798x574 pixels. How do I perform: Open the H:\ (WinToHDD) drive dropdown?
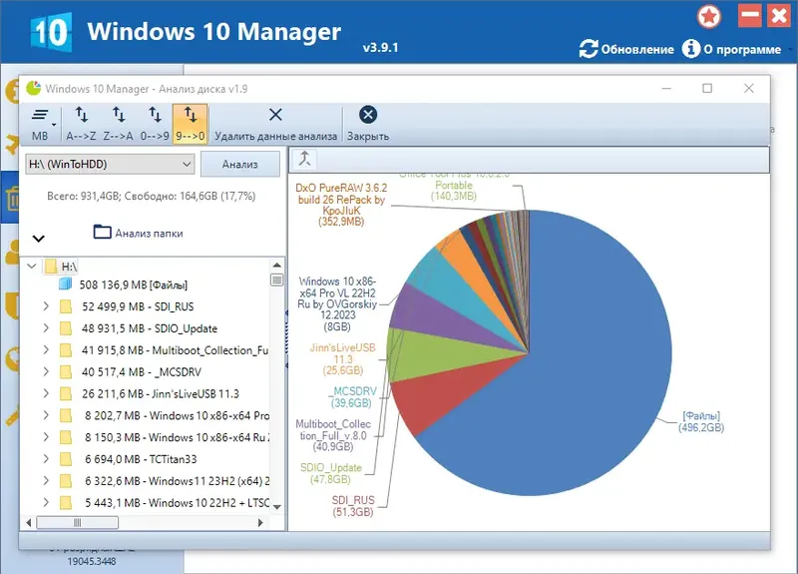pos(110,164)
